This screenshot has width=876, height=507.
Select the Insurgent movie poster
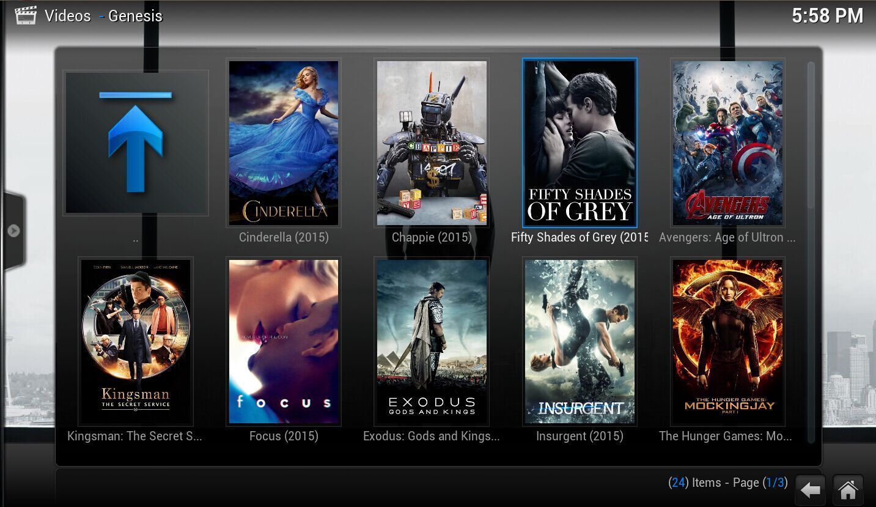pos(580,341)
